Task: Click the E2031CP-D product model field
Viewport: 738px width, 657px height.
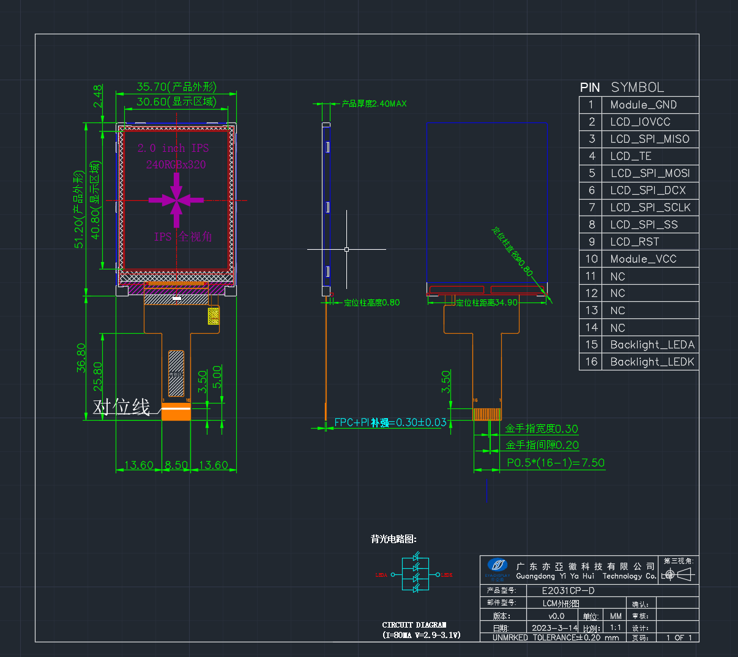Action: (568, 591)
